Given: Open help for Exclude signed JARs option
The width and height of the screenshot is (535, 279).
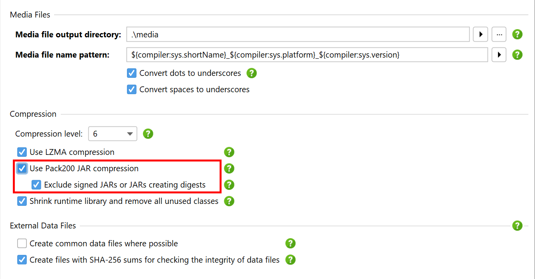Looking at the screenshot, I should pyautogui.click(x=229, y=185).
